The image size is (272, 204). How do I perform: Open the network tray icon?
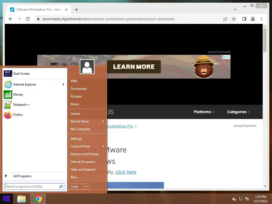click(241, 199)
